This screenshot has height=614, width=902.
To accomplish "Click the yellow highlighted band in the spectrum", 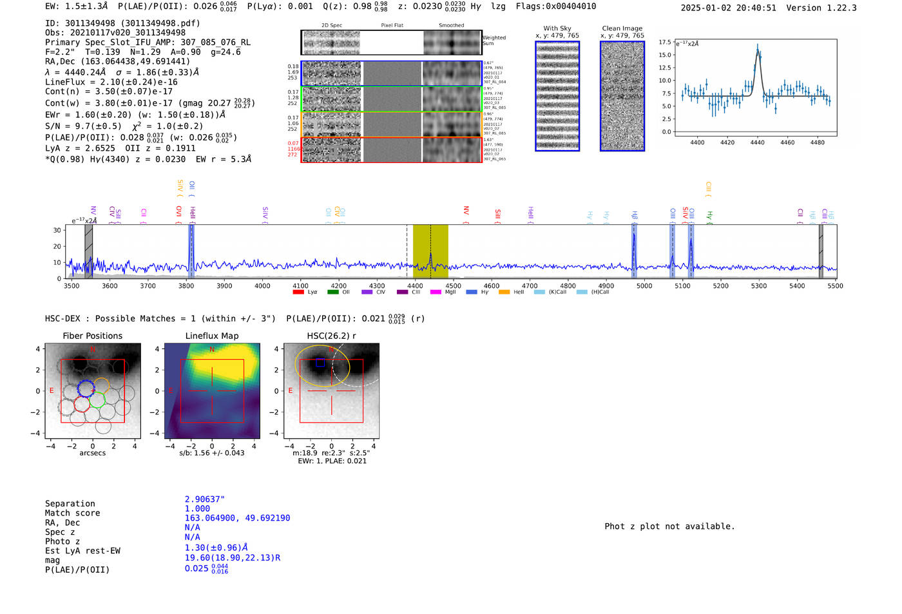I will [430, 251].
